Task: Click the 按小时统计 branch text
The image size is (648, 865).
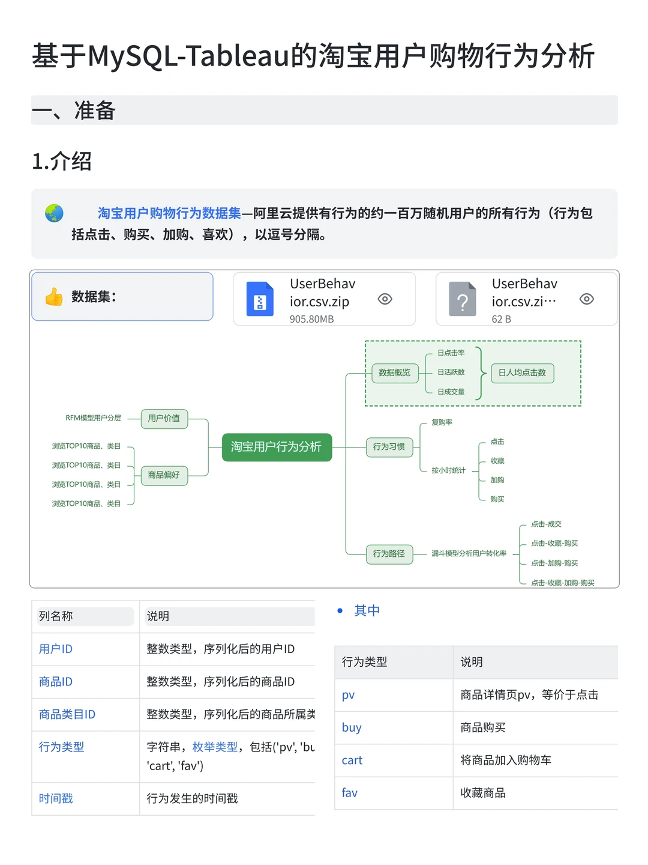Action: [449, 470]
